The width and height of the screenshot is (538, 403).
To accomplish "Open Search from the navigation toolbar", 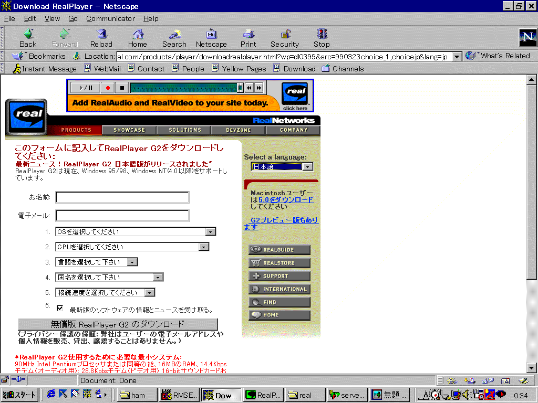I will pos(174,38).
